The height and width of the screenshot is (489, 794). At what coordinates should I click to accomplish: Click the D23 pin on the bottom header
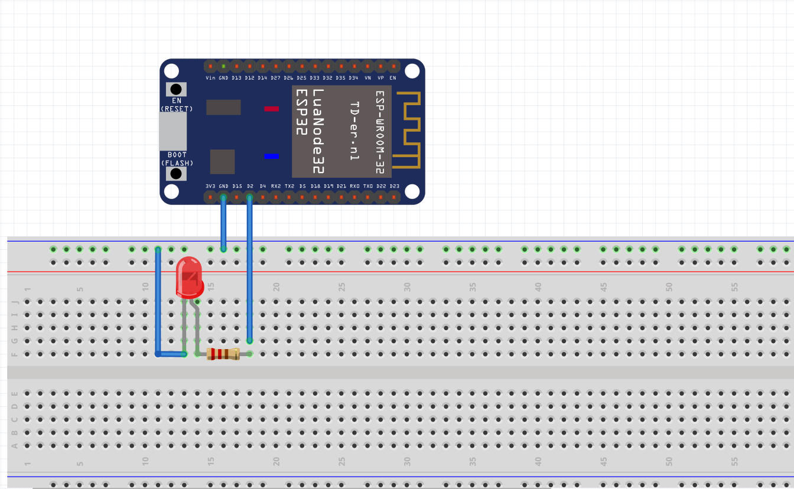click(394, 197)
